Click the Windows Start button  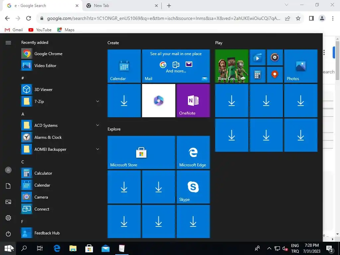8,248
